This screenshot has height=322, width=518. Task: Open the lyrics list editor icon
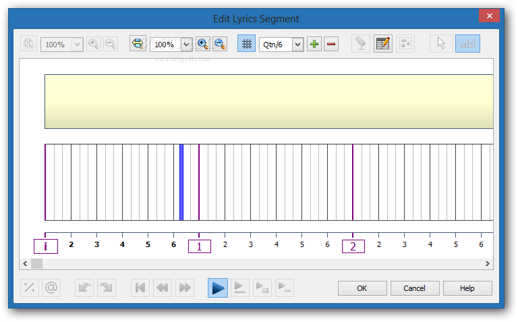[383, 44]
